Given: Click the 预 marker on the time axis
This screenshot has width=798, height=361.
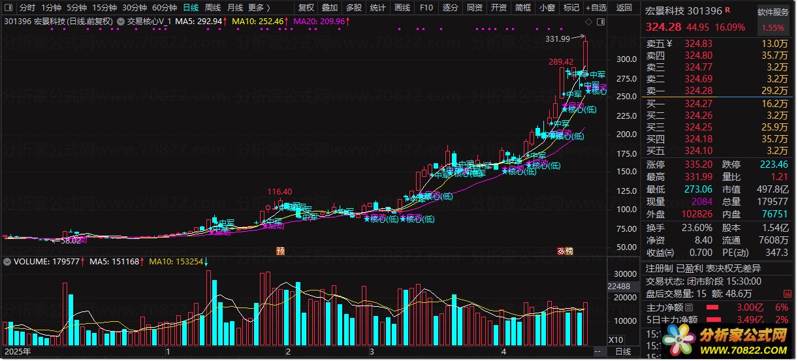Looking at the screenshot, I should (x=280, y=251).
